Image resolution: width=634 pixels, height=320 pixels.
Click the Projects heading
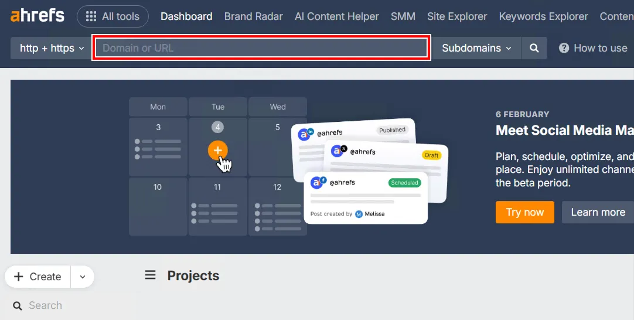point(193,275)
